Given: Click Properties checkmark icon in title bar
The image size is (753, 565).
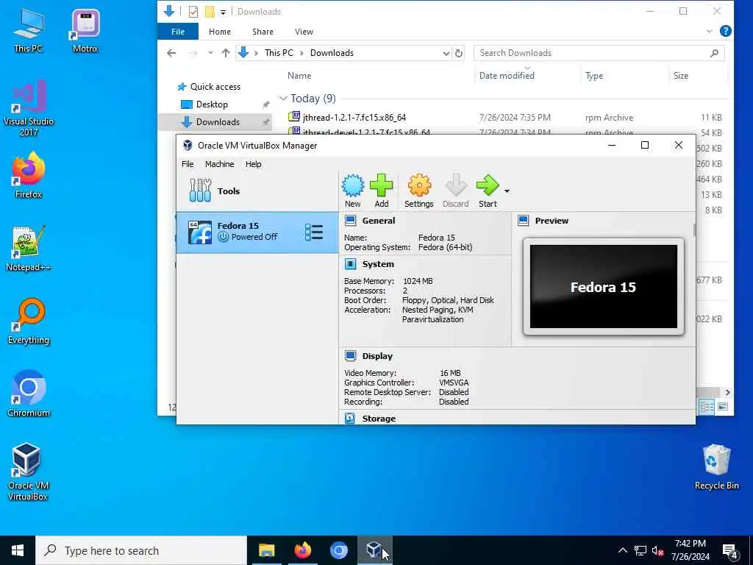Looking at the screenshot, I should [x=193, y=12].
